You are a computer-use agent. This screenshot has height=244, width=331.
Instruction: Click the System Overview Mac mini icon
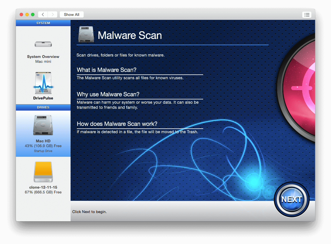[43, 44]
